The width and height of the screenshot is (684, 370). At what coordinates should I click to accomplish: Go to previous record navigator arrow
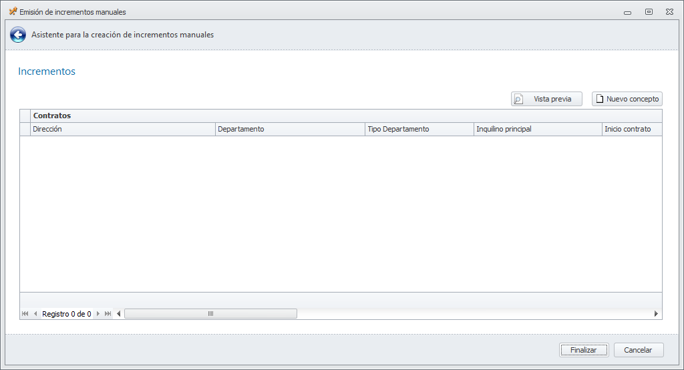35,314
